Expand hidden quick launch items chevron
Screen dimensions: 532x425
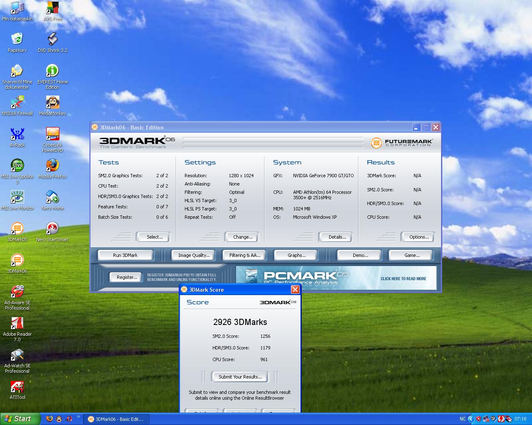coord(78,417)
